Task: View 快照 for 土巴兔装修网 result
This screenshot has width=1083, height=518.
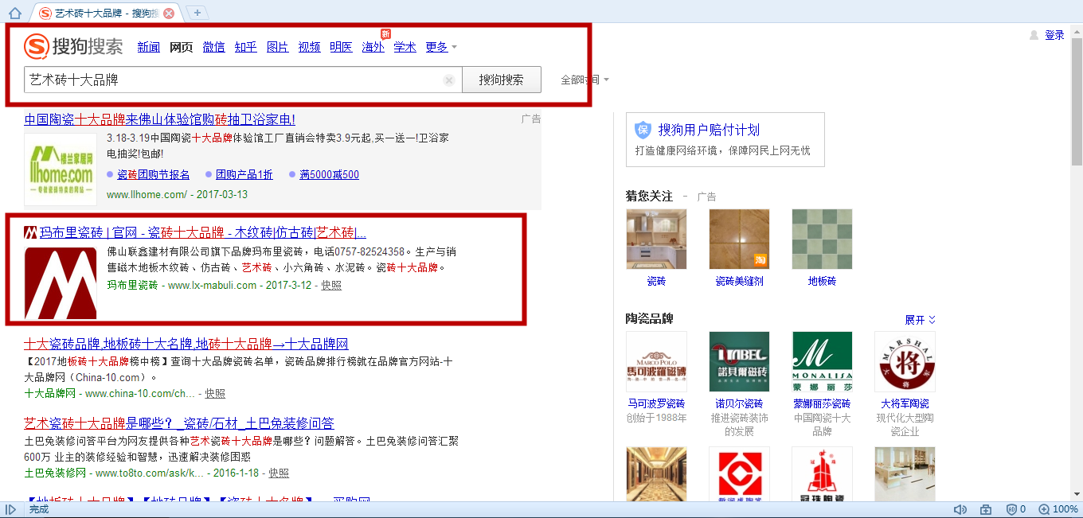Action: 279,473
